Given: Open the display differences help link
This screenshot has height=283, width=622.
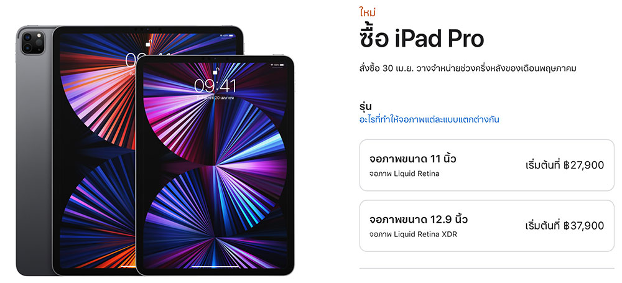Looking at the screenshot, I should (x=429, y=119).
